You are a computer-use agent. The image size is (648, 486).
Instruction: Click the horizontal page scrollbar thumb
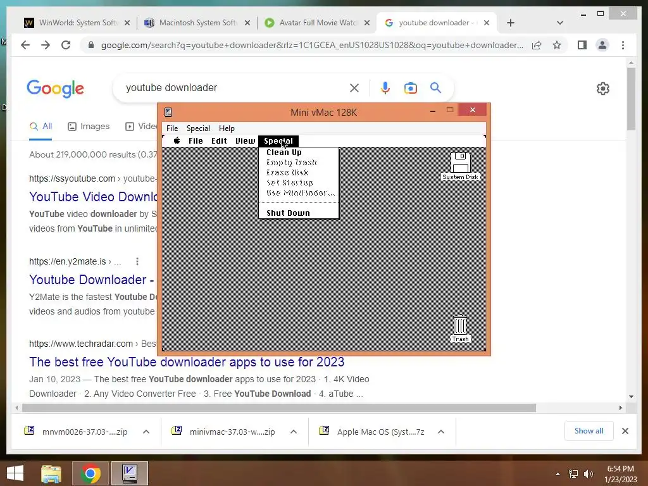[279, 408]
